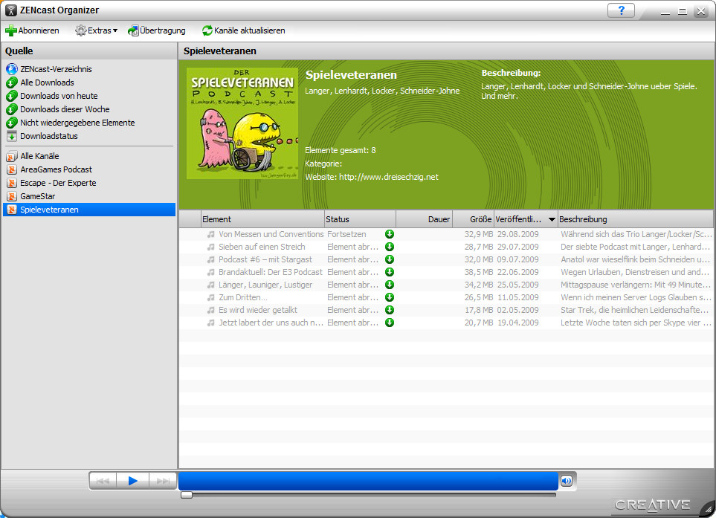Image resolution: width=716 pixels, height=518 pixels.
Task: Download icon for Zum Dritten… episode
Action: point(390,297)
